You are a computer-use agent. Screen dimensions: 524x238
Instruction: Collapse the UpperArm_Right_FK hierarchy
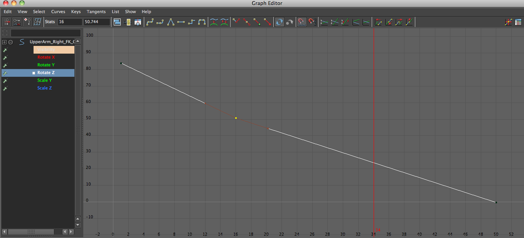10,42
